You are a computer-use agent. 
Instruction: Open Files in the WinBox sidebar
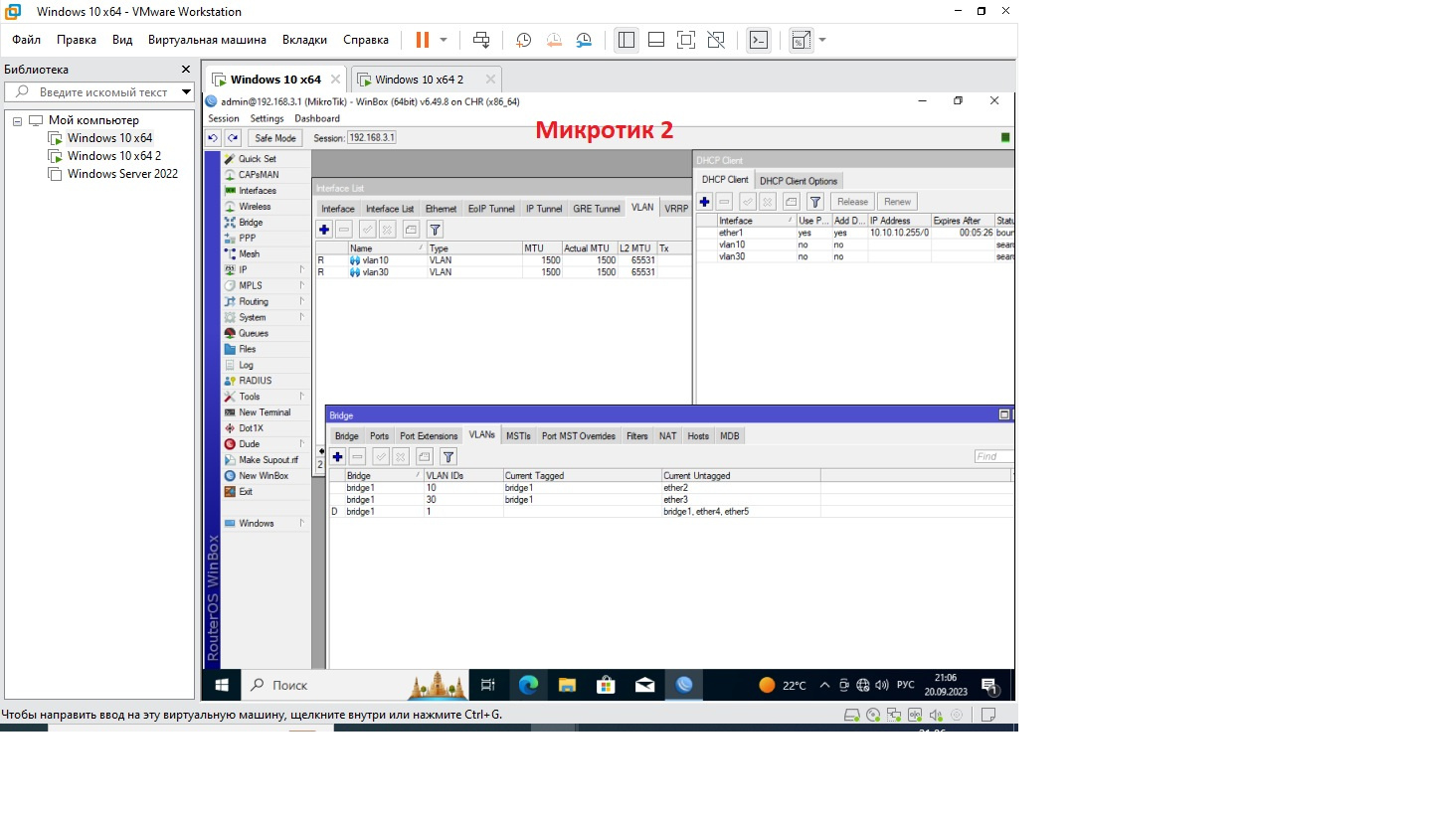tap(247, 349)
